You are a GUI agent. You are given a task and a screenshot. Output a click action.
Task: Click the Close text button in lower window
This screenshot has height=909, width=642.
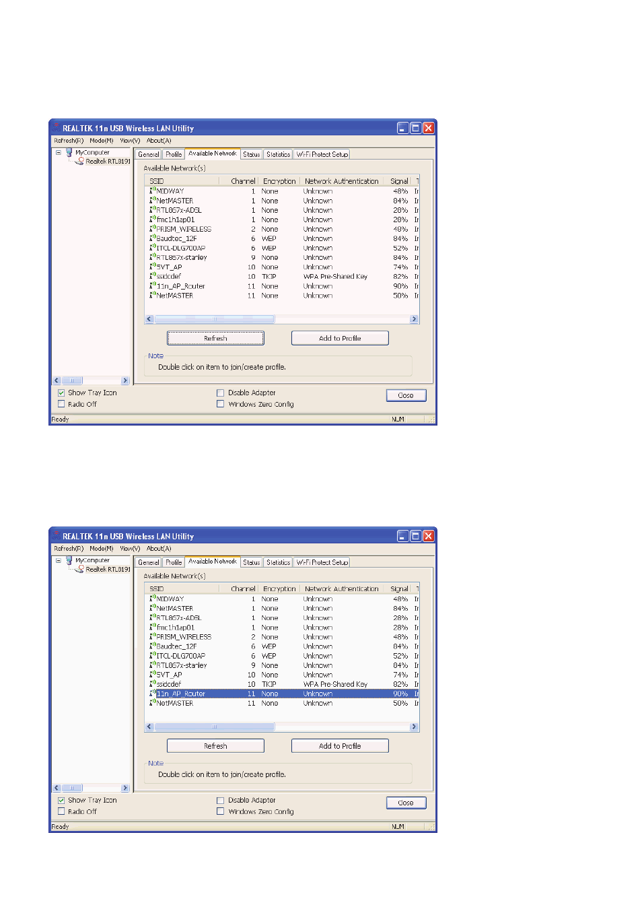click(406, 803)
